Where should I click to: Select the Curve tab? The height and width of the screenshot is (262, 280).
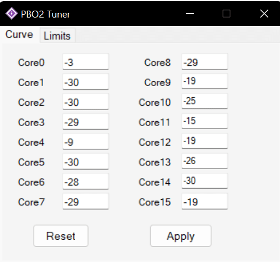19,35
